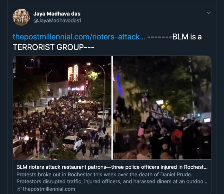Viewport: 224px width, 194px height.
Task: Click headline BLM rioters attack restaurant patrons
Action: 112,167
